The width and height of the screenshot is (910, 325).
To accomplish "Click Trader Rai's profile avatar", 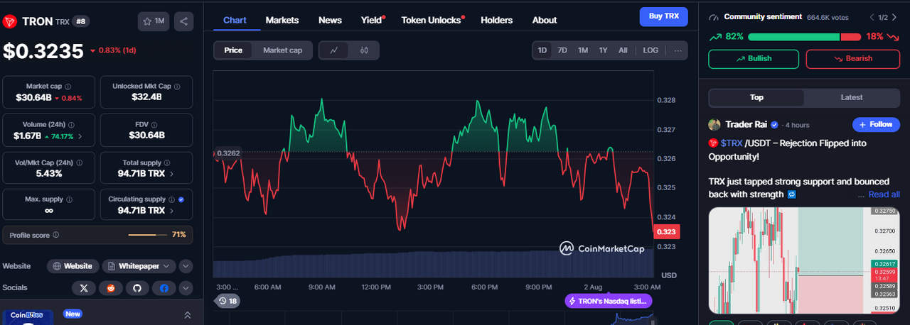I will click(714, 125).
